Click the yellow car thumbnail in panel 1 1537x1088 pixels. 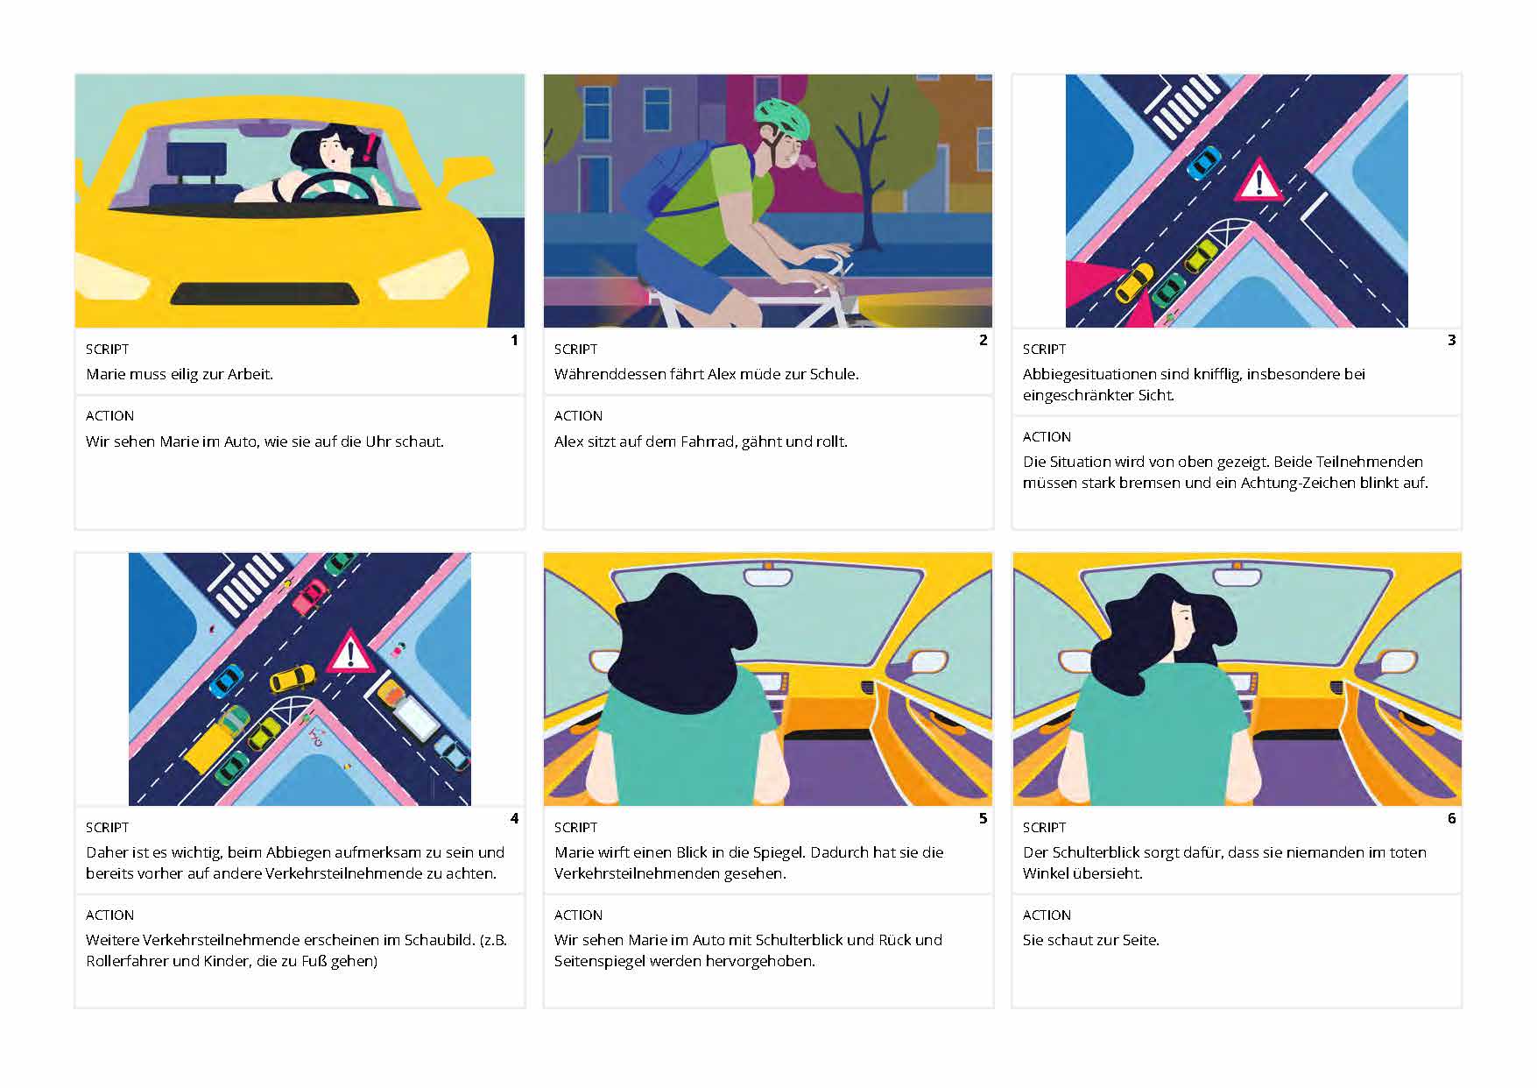pos(300,201)
